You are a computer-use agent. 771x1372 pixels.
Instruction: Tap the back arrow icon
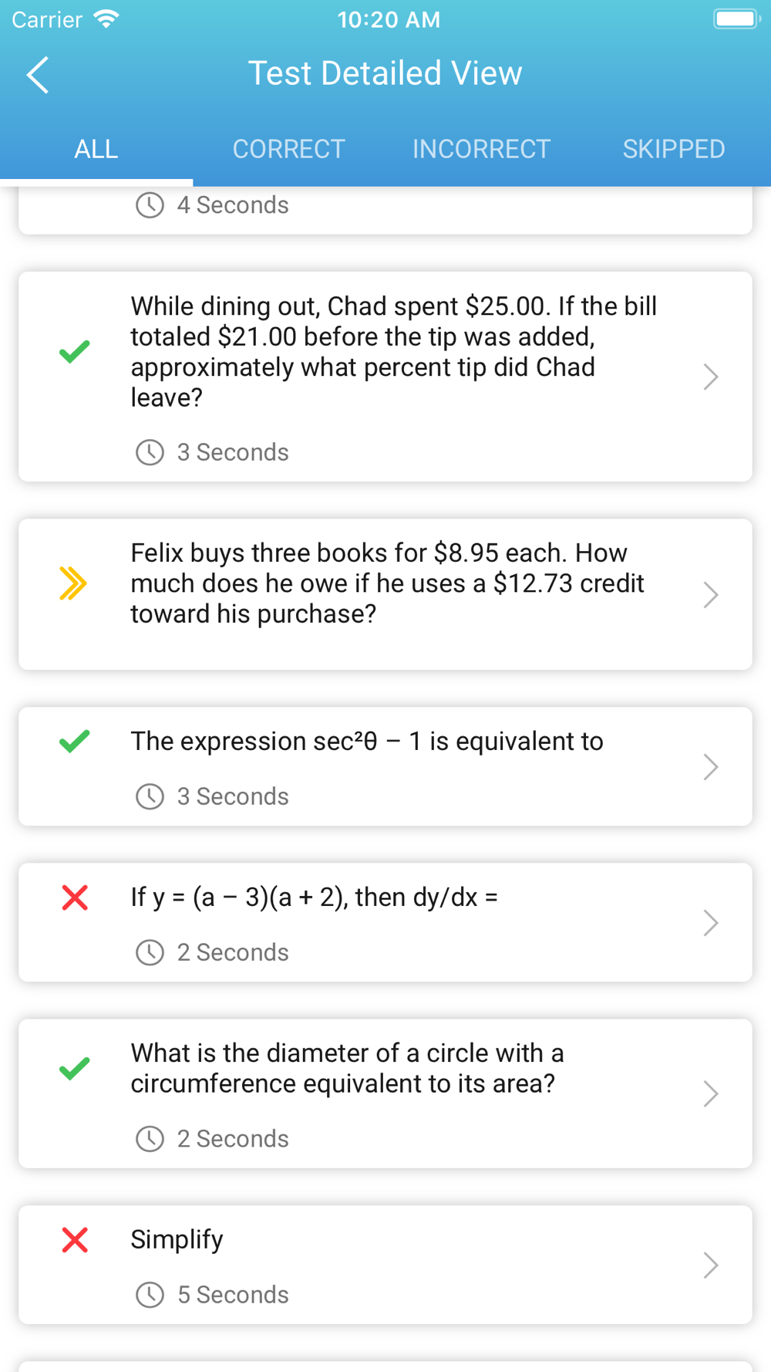38,75
